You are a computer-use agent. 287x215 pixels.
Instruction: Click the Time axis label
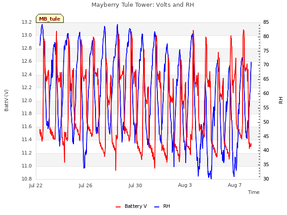[254, 192]
